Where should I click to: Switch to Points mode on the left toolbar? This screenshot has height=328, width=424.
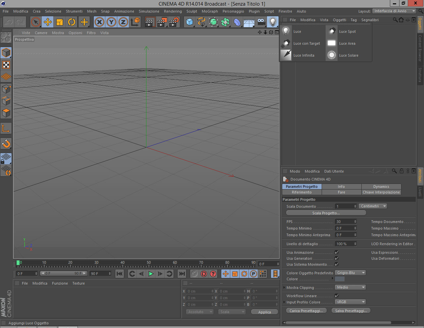click(x=6, y=89)
